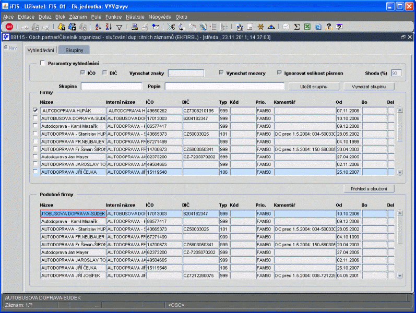This screenshot has width=416, height=313.
Task: Check the AUTODOPRAVA JIŘÍ ČEJKA row checkbox in Firmy
Action: tap(35, 172)
